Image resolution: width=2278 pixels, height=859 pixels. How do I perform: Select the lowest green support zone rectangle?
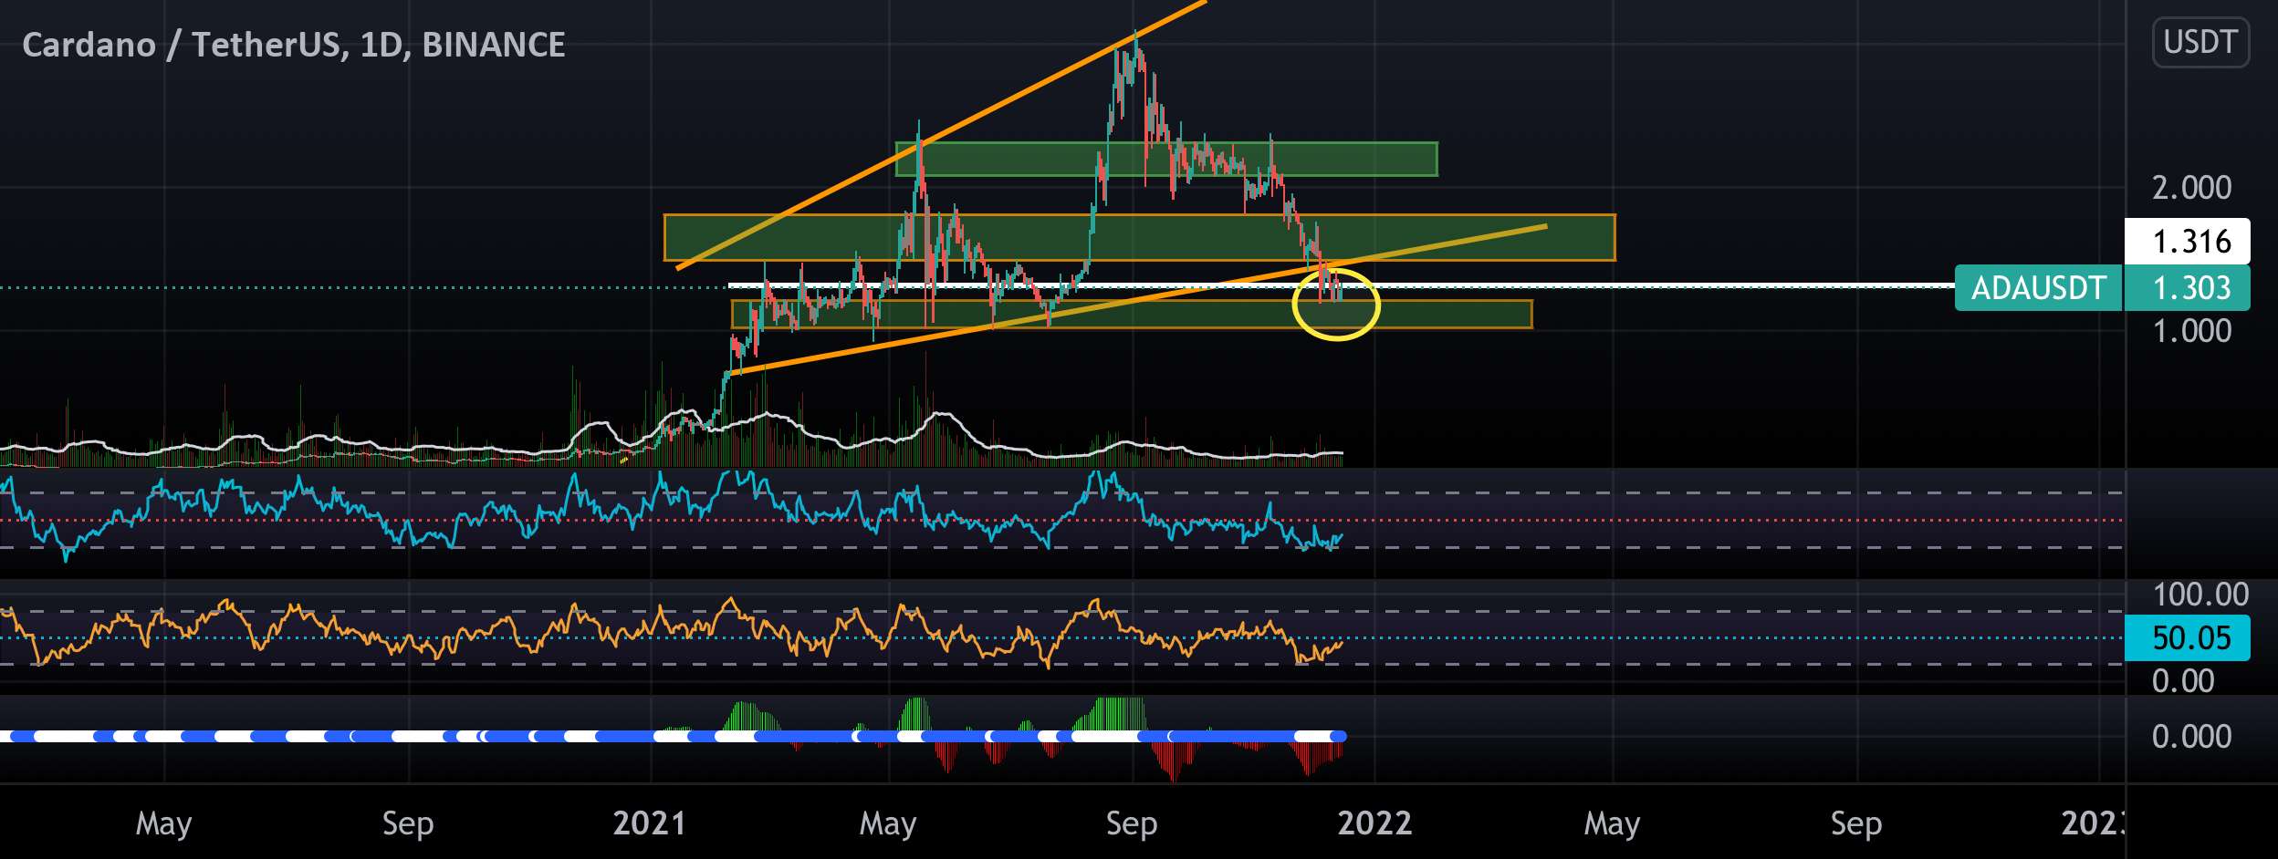coord(1132,315)
